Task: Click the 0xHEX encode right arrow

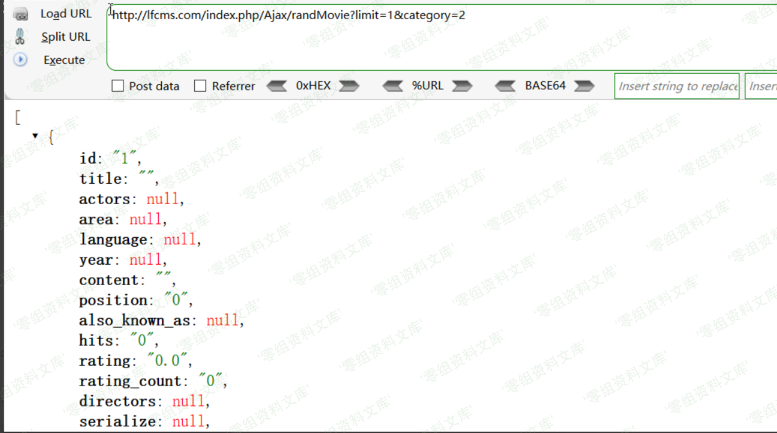Action: tap(349, 86)
